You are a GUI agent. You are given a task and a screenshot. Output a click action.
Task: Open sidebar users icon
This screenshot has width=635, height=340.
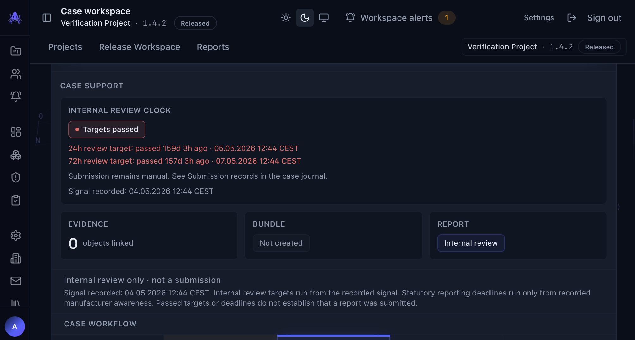(x=15, y=74)
